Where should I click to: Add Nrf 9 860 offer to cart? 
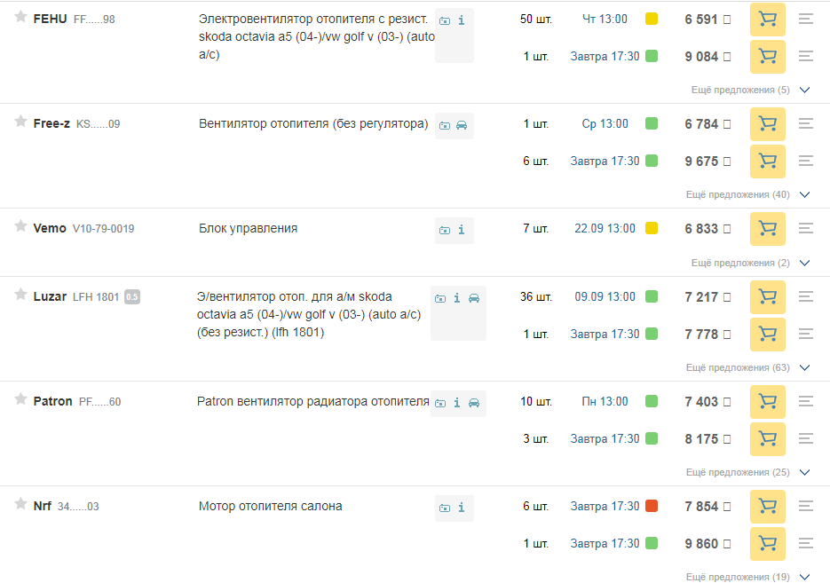(x=767, y=544)
